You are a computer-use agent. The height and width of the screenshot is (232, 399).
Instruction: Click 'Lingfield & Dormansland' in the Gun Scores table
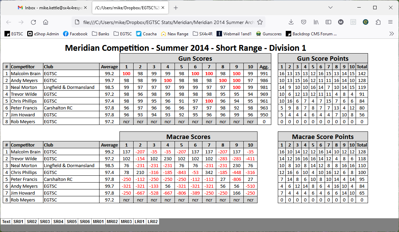[69, 87]
